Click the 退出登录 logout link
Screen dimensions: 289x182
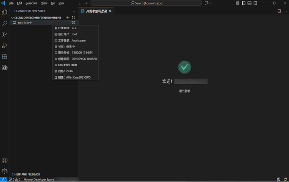tap(184, 91)
